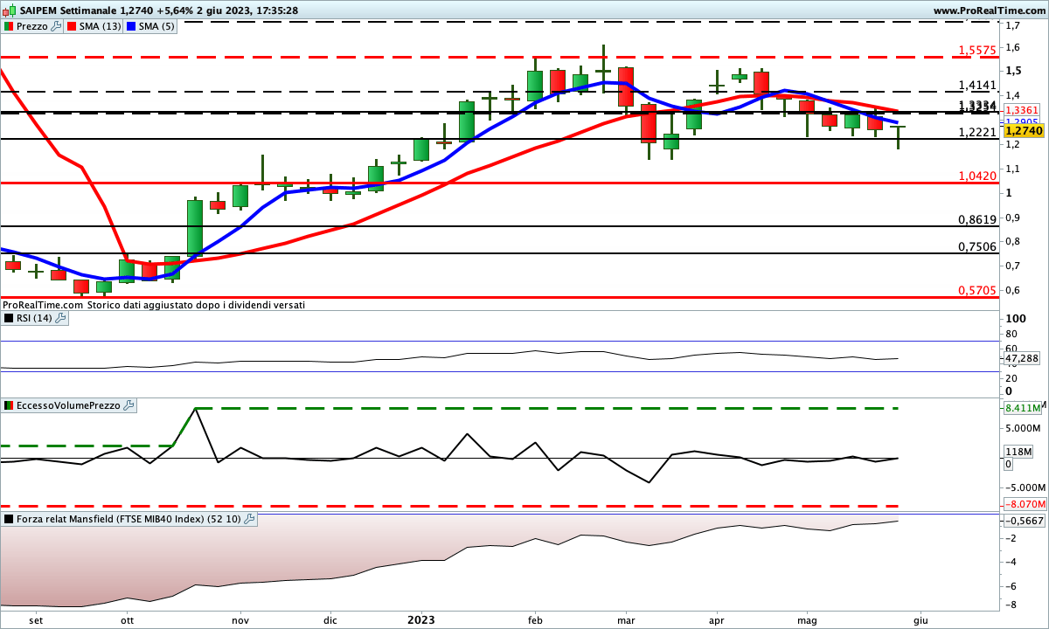This screenshot has height=629, width=1049.
Task: Click the 2023 label on time axis
Action: (421, 619)
